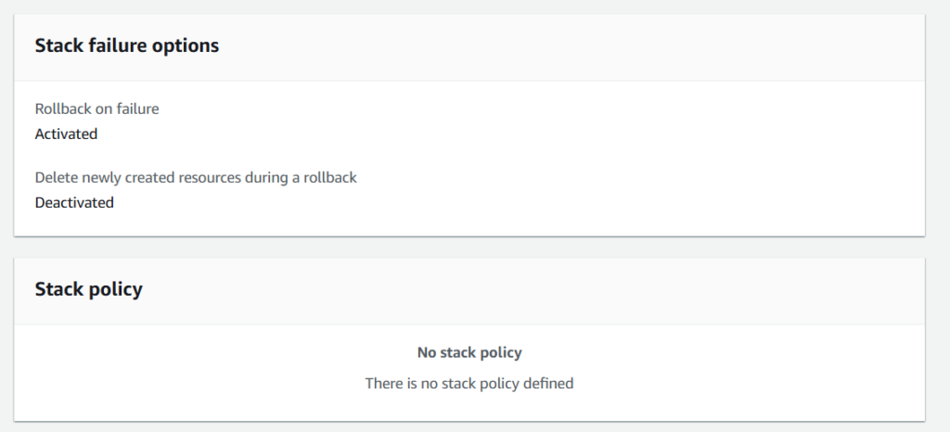The width and height of the screenshot is (950, 432).
Task: Click empty white space right of "Deactivated"
Action: 464,202
